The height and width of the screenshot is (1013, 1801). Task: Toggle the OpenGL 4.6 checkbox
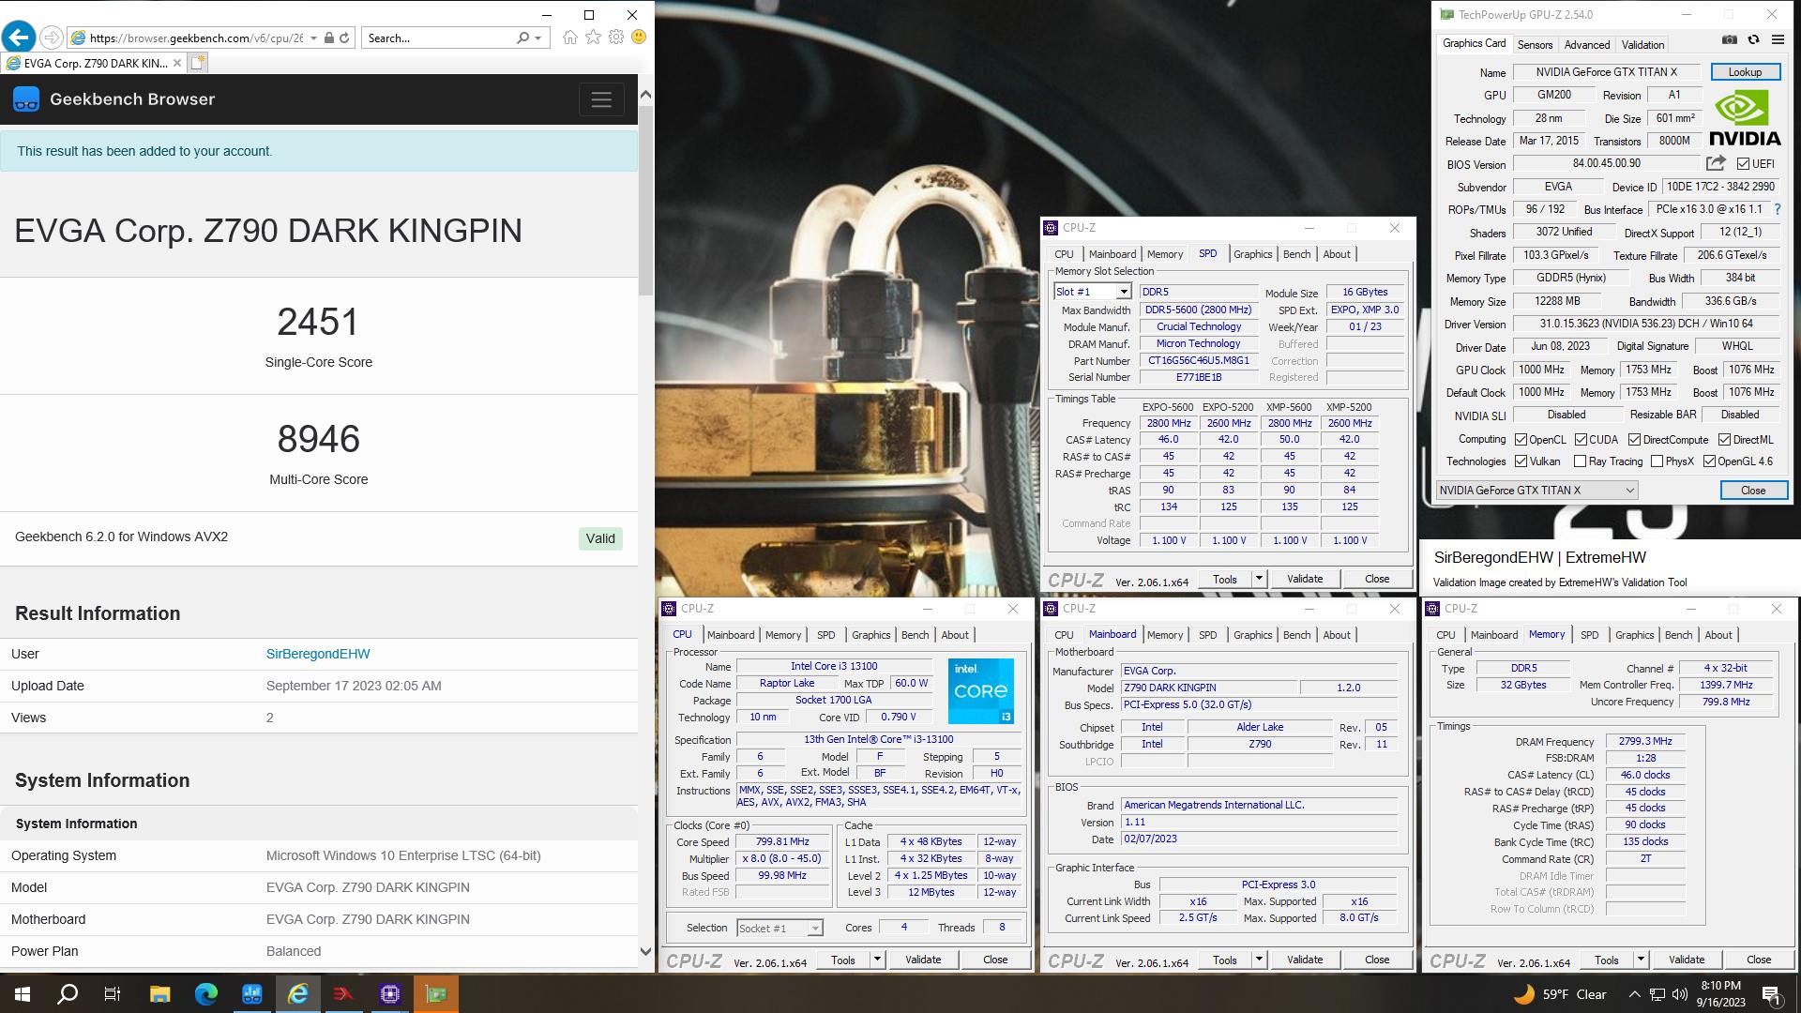(1709, 461)
